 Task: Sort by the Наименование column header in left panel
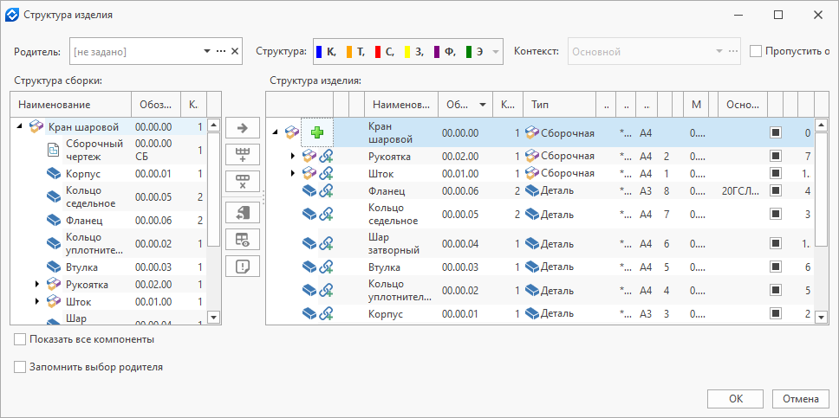point(69,105)
